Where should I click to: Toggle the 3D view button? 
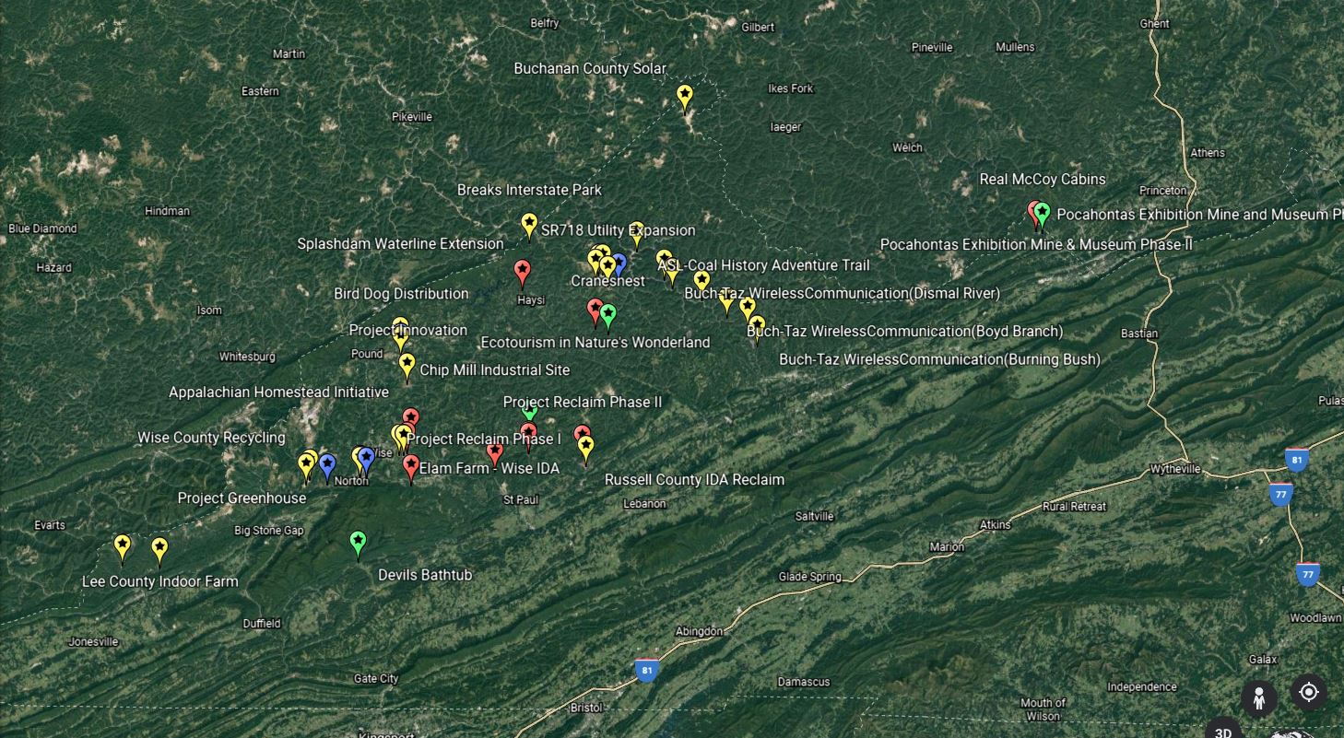pos(1223,732)
